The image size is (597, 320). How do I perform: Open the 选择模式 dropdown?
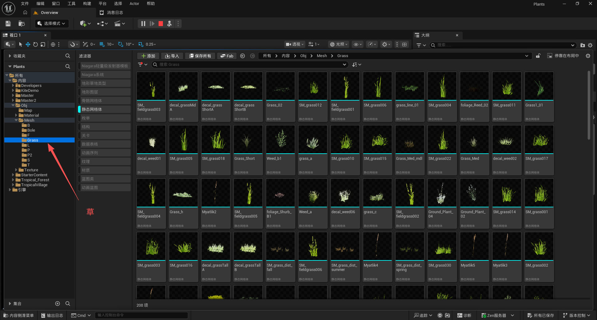[52, 24]
